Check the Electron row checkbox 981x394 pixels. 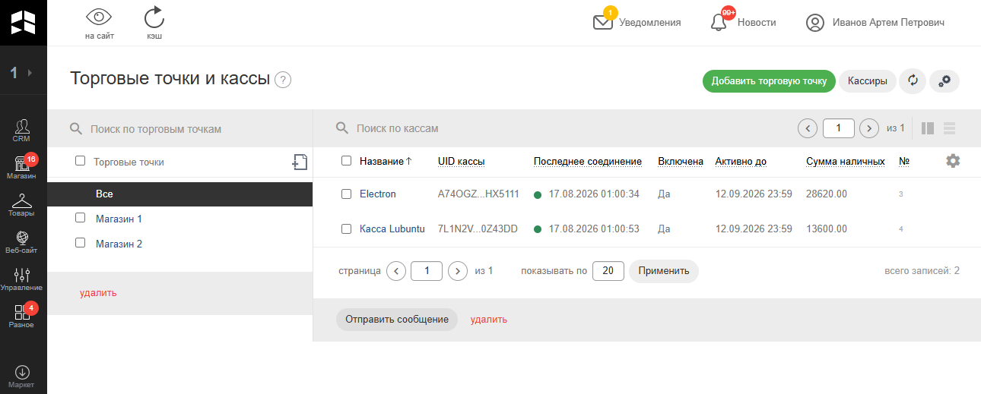point(346,194)
